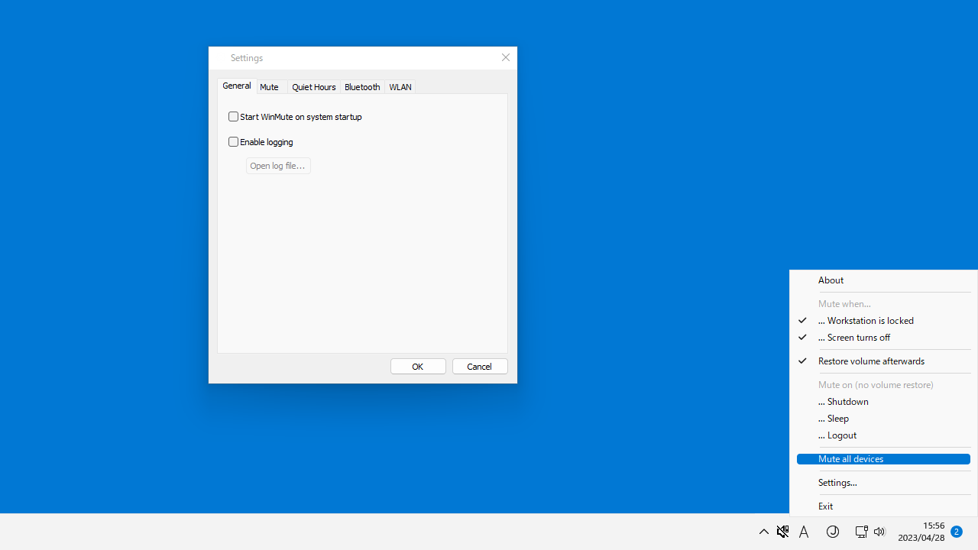Image resolution: width=978 pixels, height=550 pixels.
Task: Toggle mute when Screen turns off
Action: pos(883,338)
